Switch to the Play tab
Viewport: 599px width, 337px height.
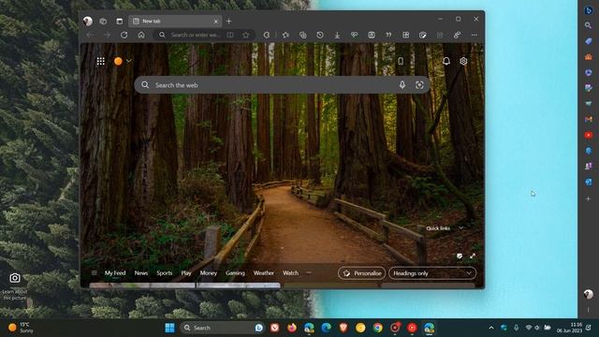[186, 272]
